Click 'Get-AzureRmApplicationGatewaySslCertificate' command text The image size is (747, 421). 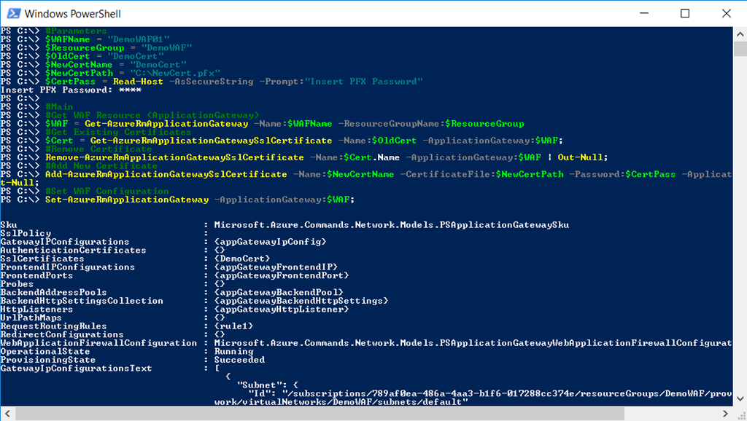(211, 141)
